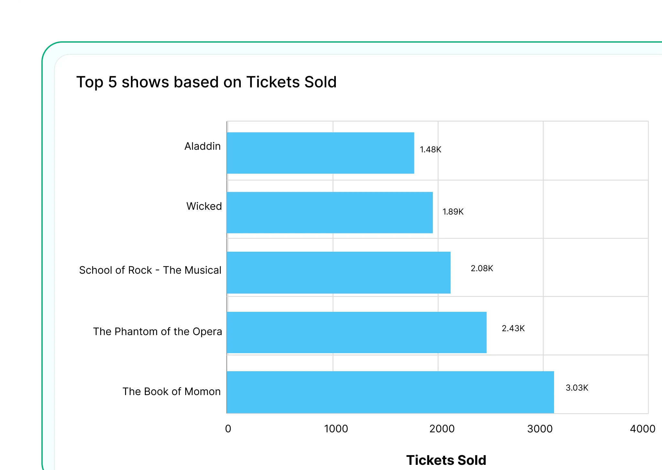Click the 1.48K data label
The height and width of the screenshot is (470, 662).
(x=430, y=149)
